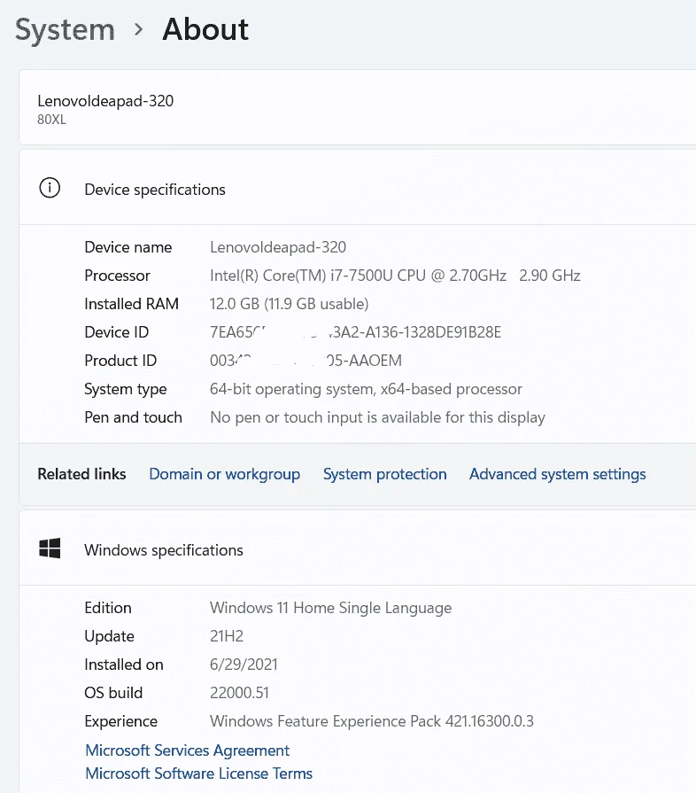Click the System type label
This screenshot has width=696, height=793.
coord(126,389)
